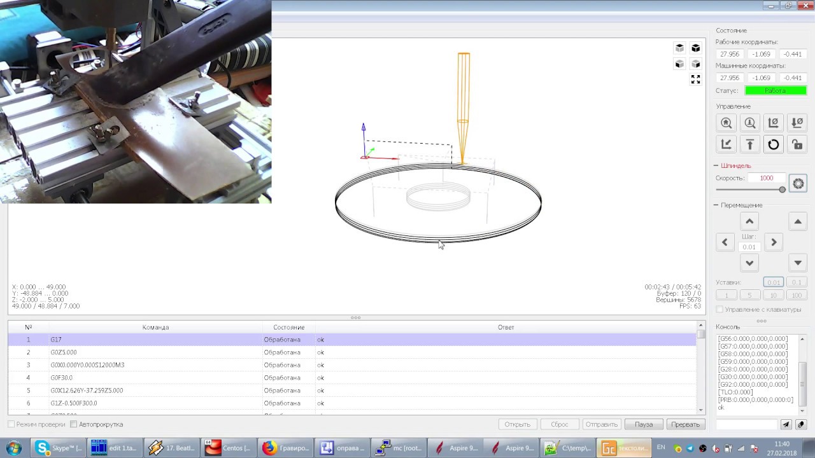Collapse the Перемещение section

point(716,205)
